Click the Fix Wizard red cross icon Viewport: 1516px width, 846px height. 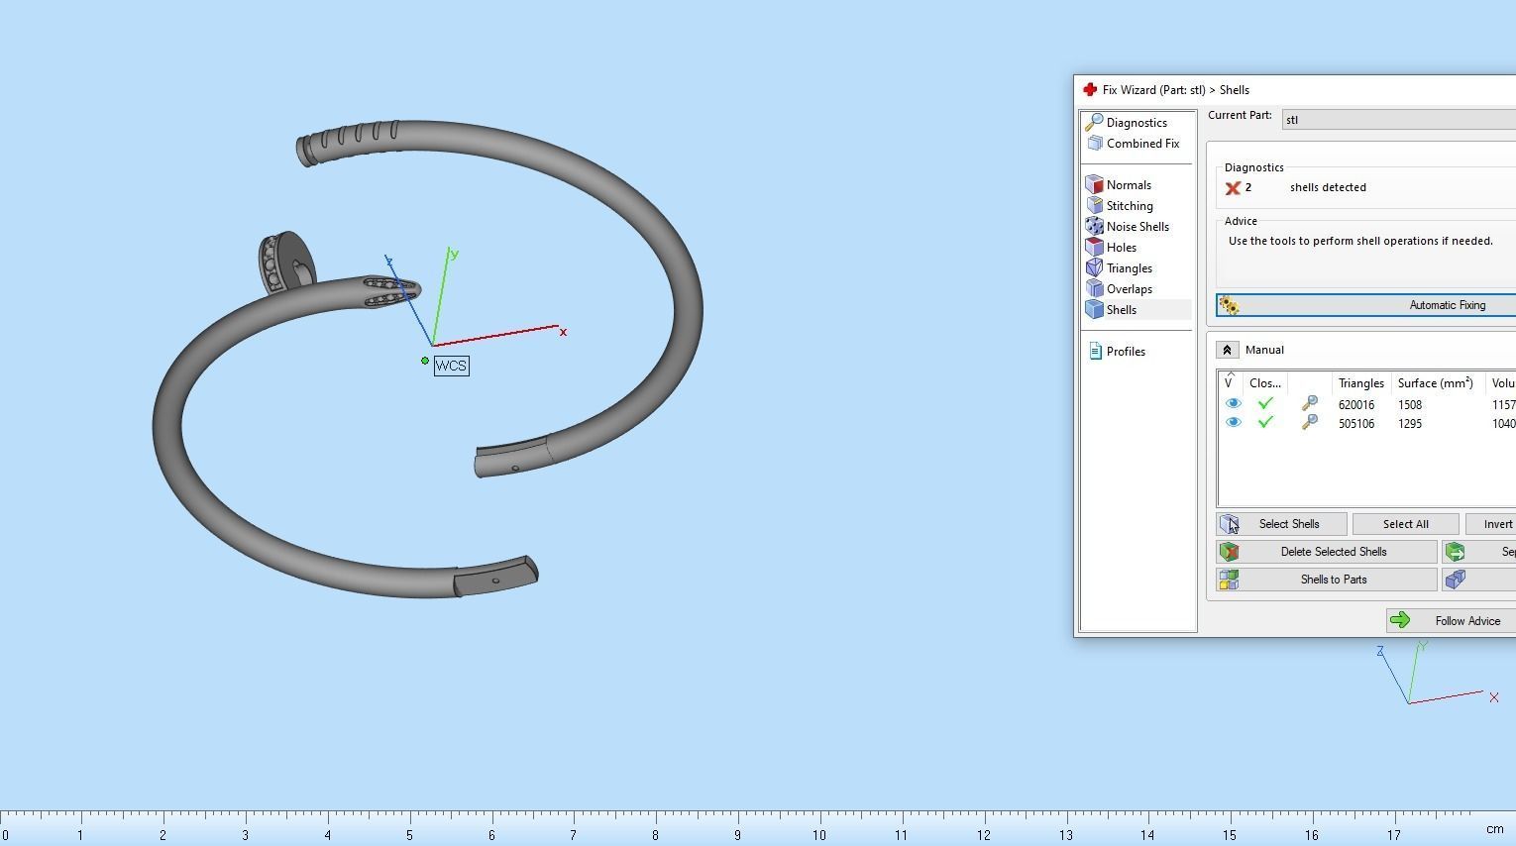pyautogui.click(x=1090, y=90)
